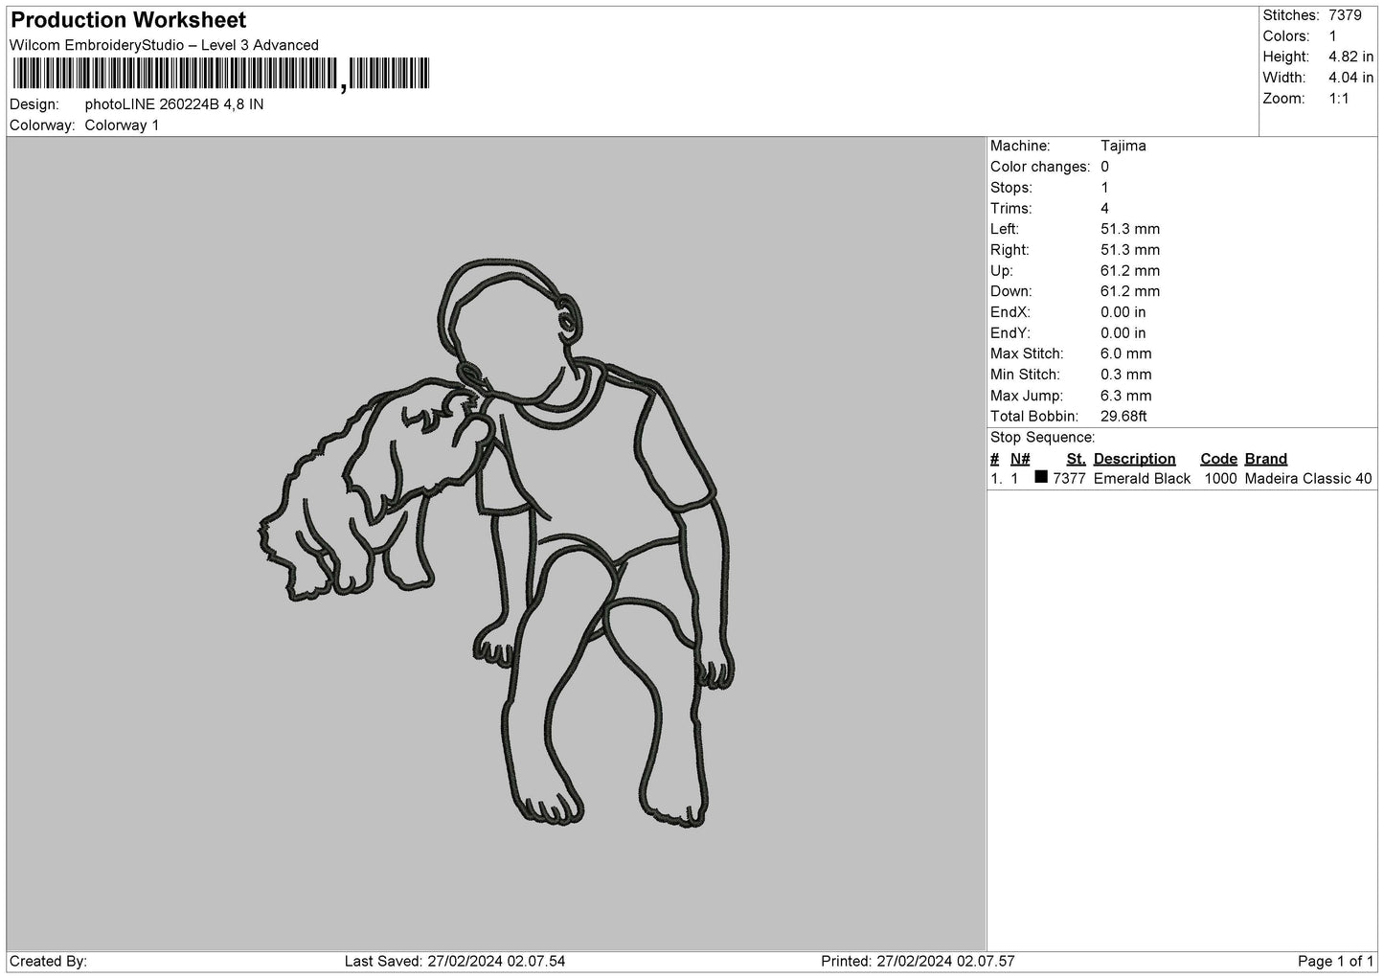Click the "N#" column header

pyautogui.click(x=1020, y=459)
